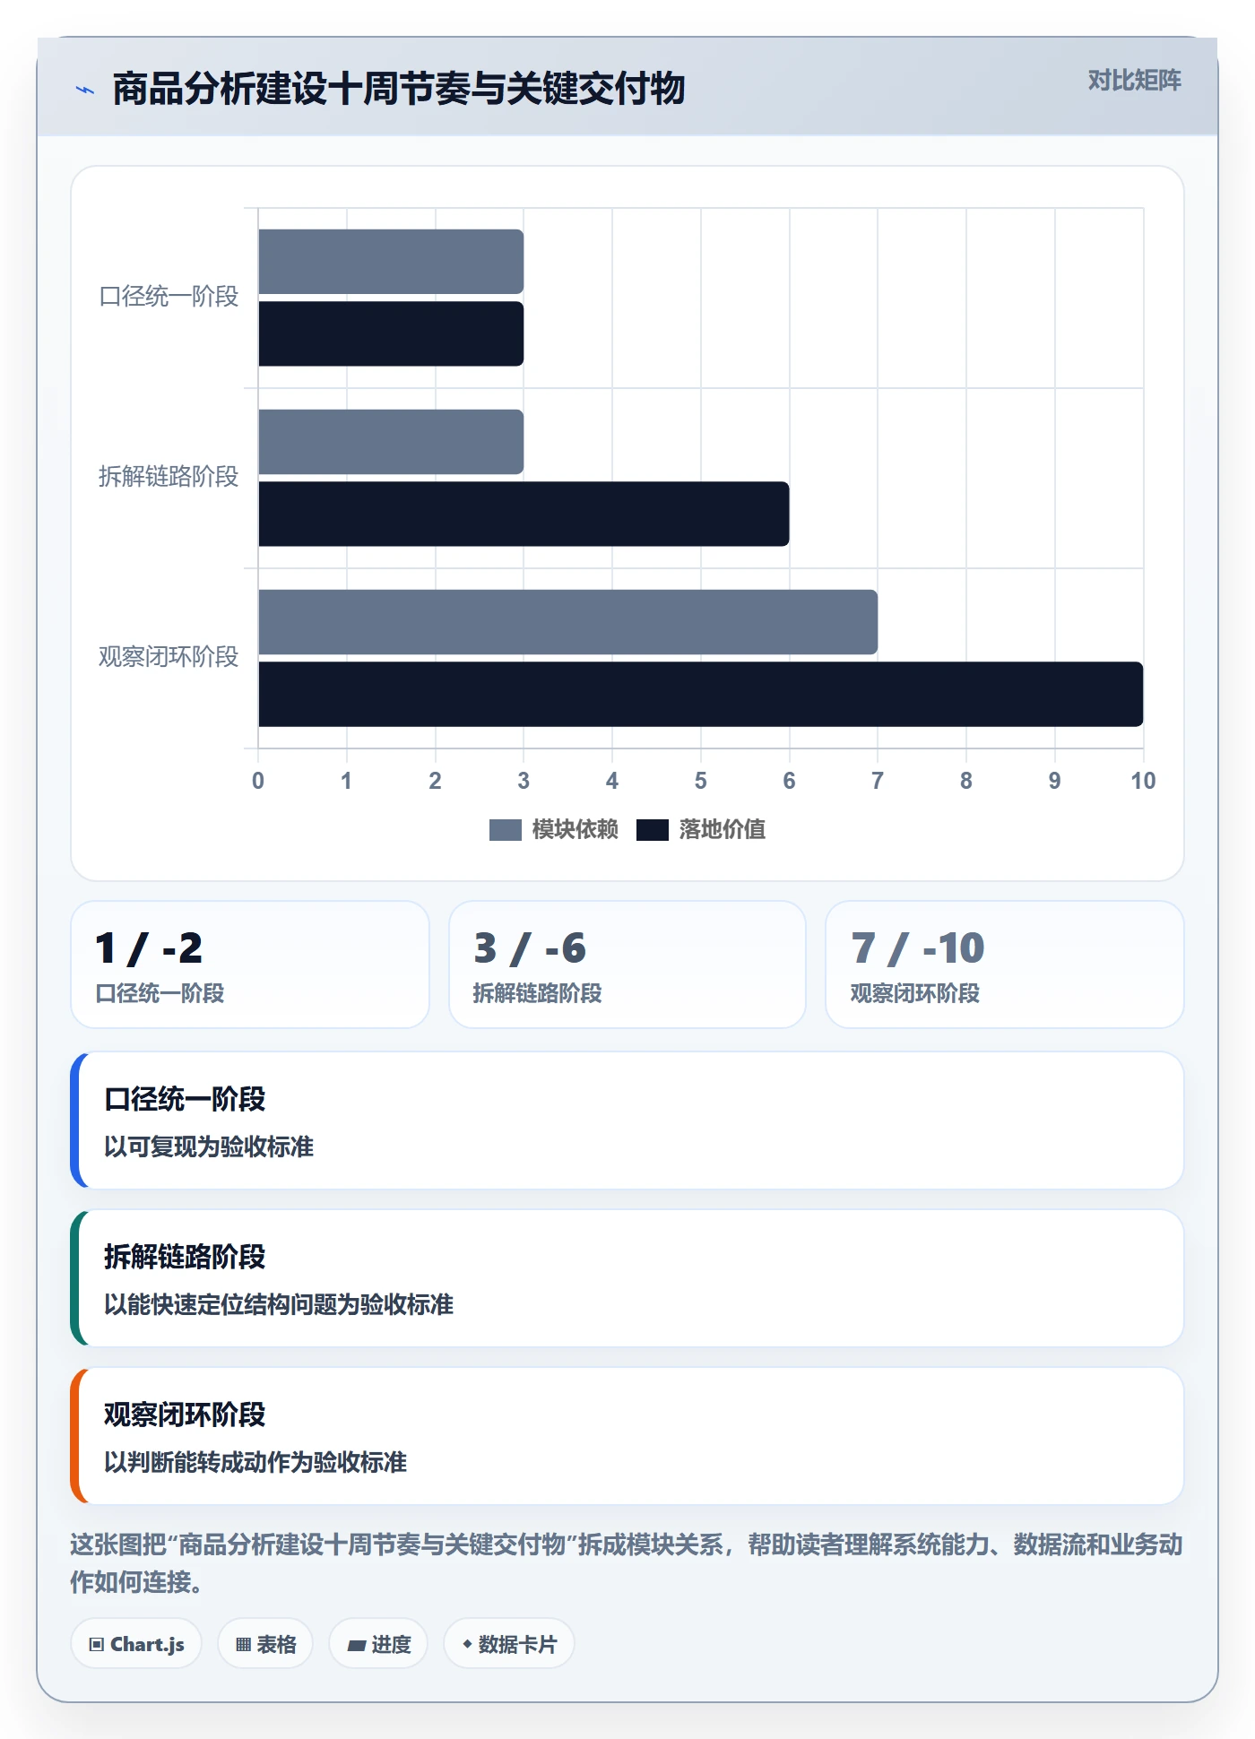
Task: Open the 拆解链路阶段 green-bordered list card
Action: [627, 1278]
